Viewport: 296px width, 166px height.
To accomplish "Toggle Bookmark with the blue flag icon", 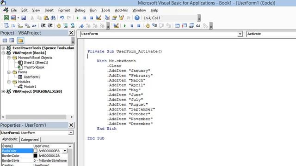I will click(81, 26).
